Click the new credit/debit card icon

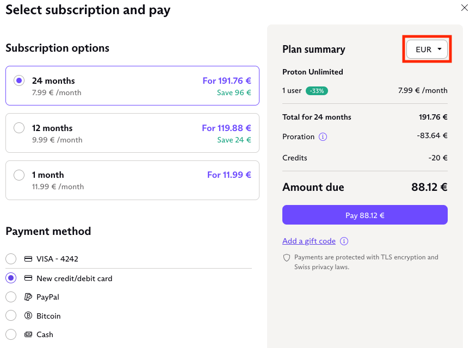pos(28,278)
